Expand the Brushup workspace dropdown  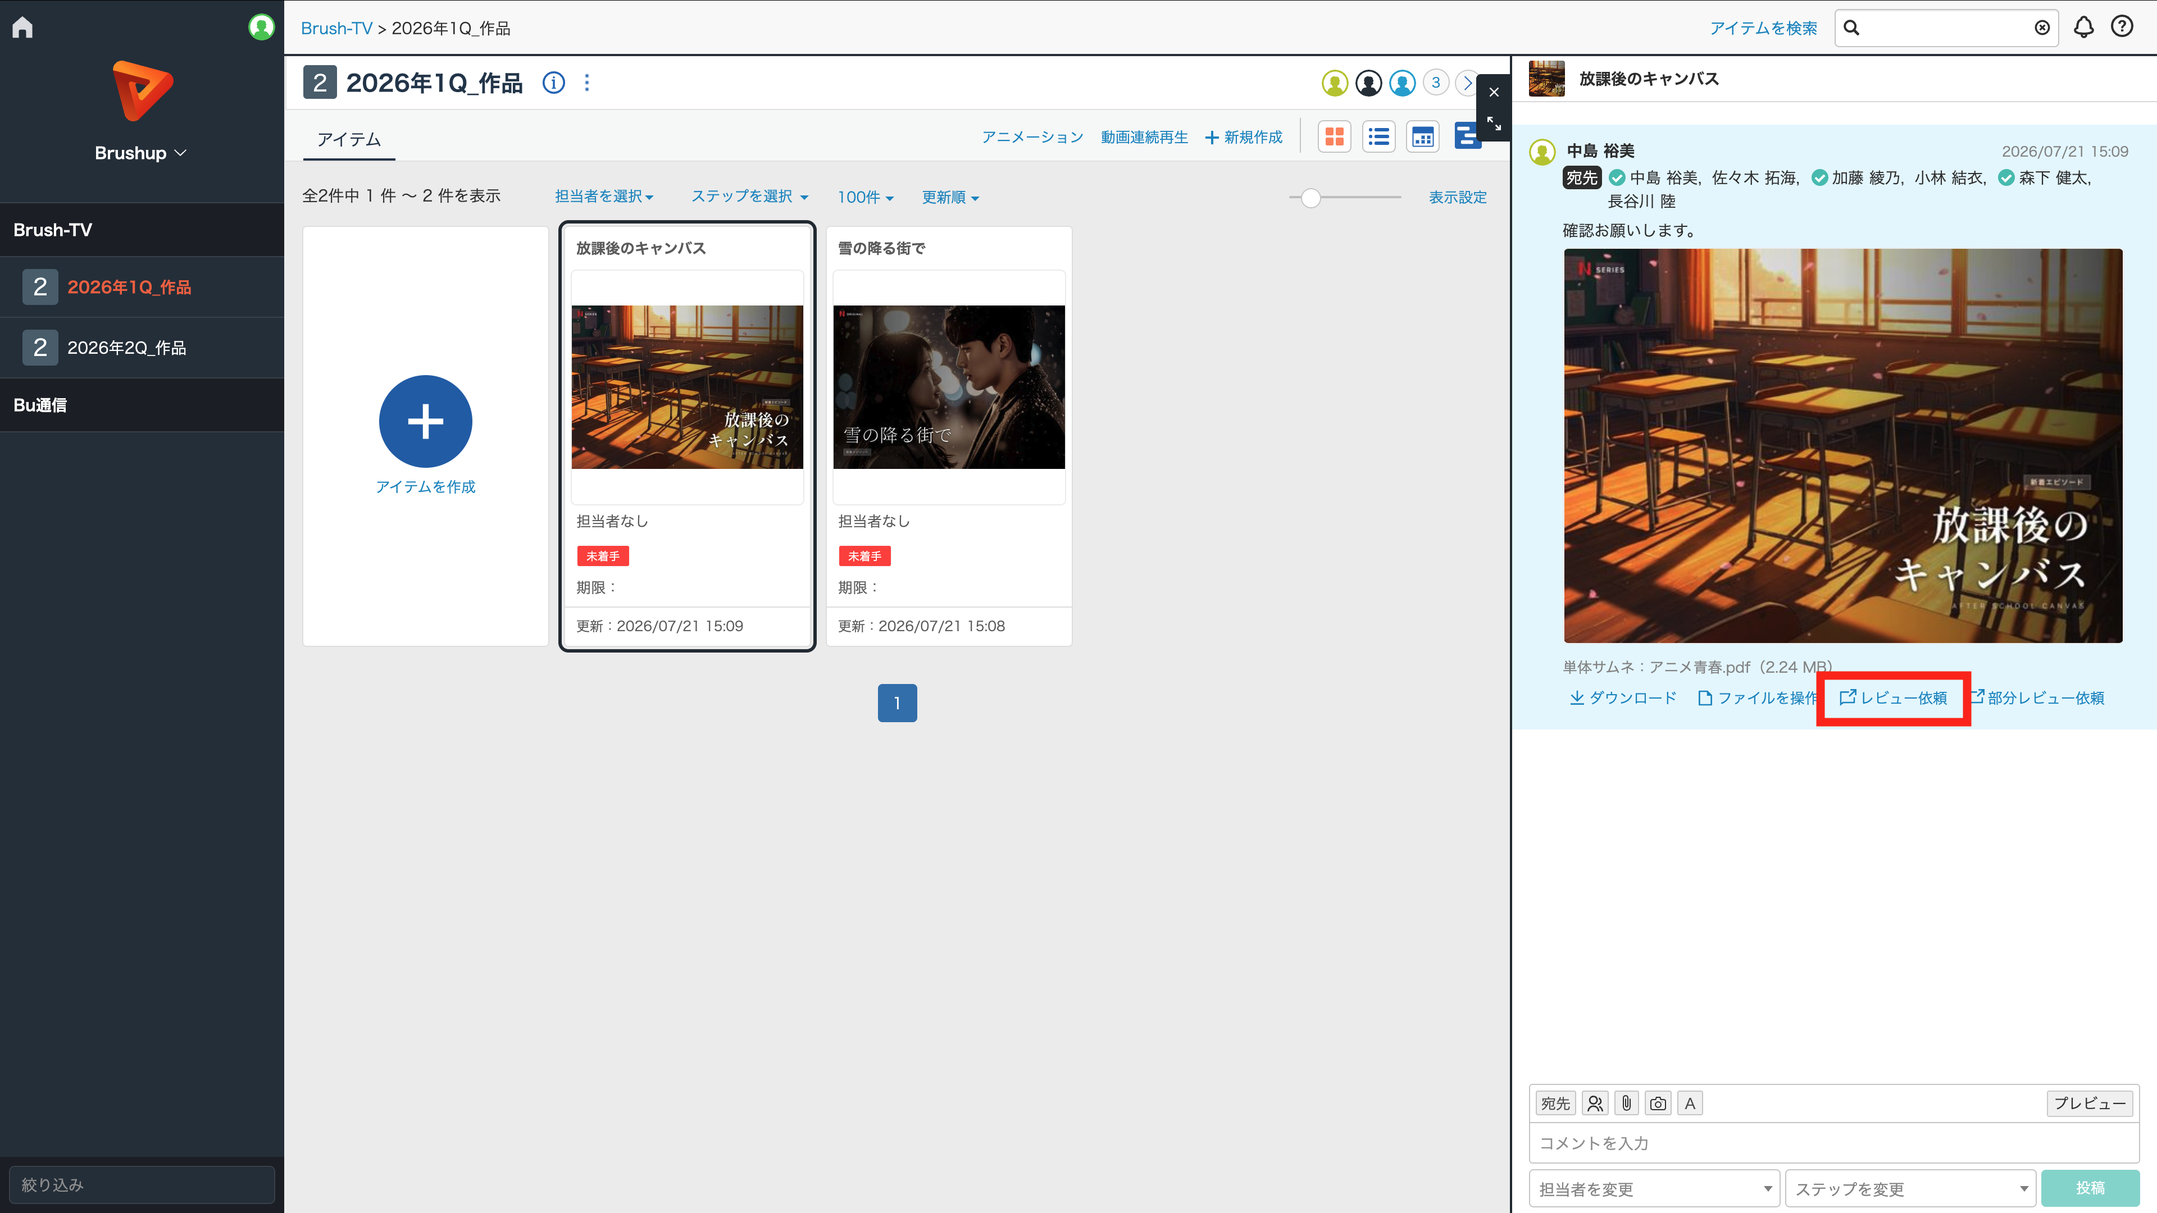pos(140,153)
